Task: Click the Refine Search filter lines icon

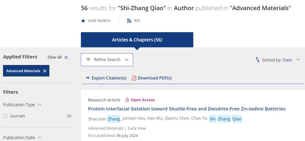Action: (88, 60)
